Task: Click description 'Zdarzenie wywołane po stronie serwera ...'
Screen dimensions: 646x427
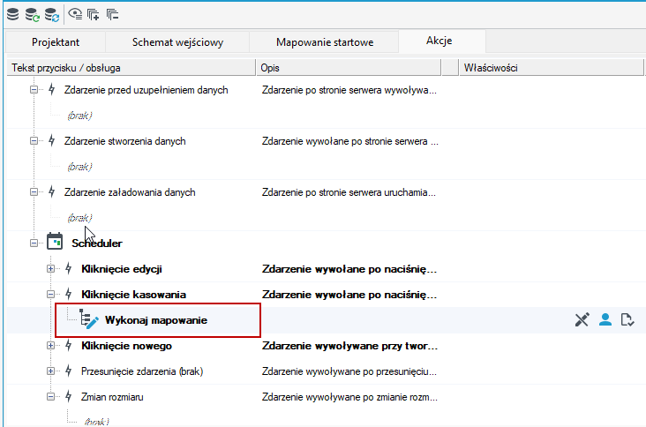Action: pyautogui.click(x=350, y=141)
